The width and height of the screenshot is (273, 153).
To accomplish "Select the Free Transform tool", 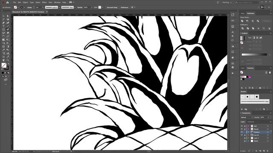I will pos(8,40).
